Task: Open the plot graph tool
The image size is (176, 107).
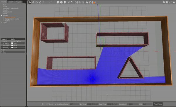Action: tap(171, 2)
